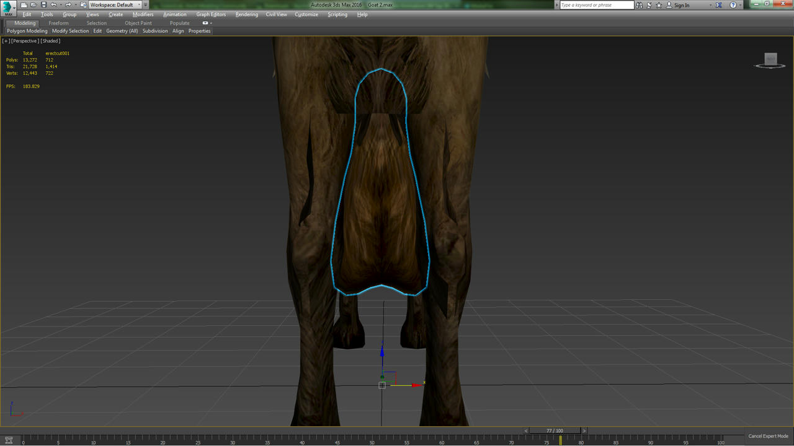Open the Scripting menu

pyautogui.click(x=337, y=14)
